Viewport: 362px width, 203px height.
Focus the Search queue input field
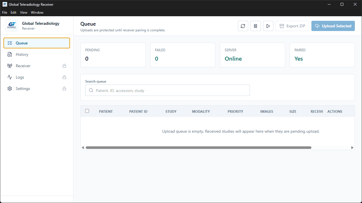pyautogui.click(x=168, y=90)
